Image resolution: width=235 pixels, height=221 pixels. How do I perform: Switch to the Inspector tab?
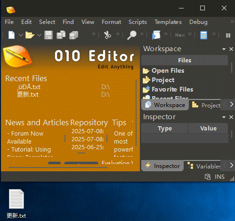click(x=162, y=166)
